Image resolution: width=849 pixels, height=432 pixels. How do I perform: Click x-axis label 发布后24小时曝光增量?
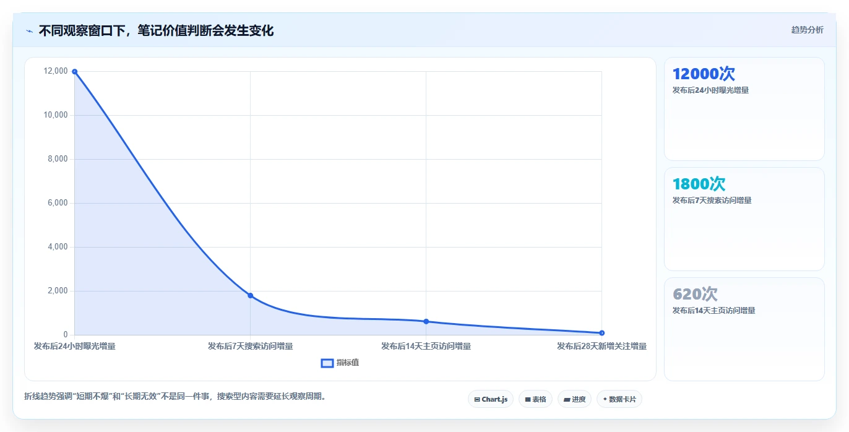click(74, 346)
